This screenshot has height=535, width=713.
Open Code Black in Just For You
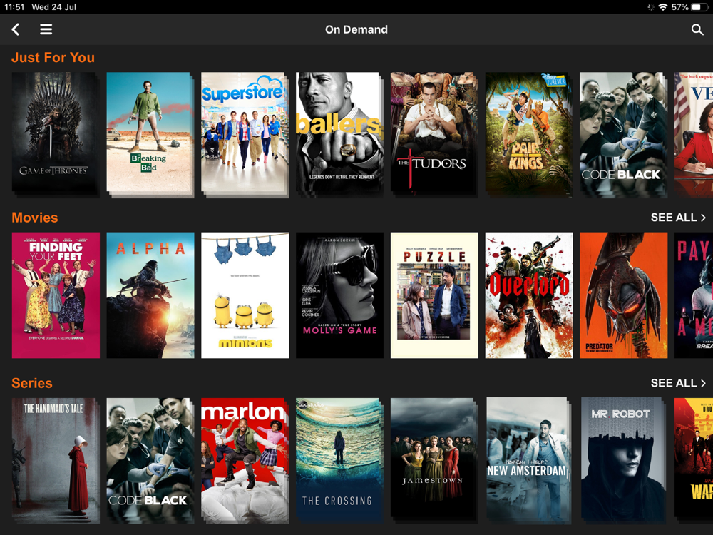point(623,134)
